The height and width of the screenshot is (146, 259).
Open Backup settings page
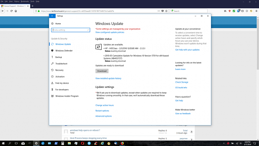point(58,57)
